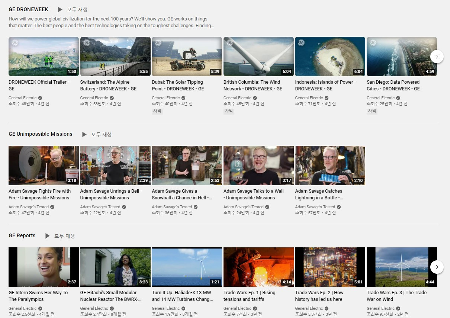The width and height of the screenshot is (450, 318).
Task: Play the Adam Savage Fights Fire with Fire thumbnail
Action: pyautogui.click(x=44, y=166)
